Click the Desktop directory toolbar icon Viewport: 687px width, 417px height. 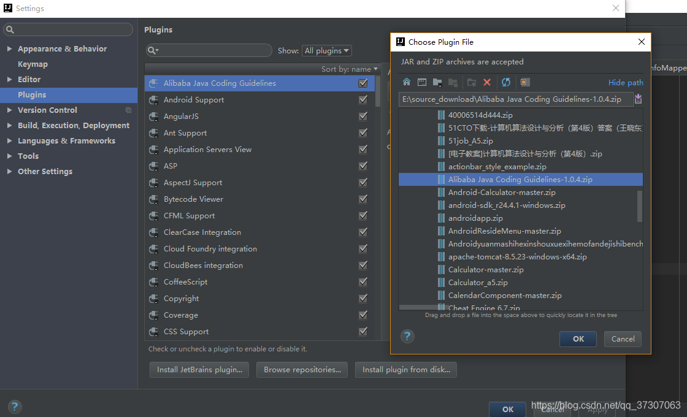pos(422,82)
